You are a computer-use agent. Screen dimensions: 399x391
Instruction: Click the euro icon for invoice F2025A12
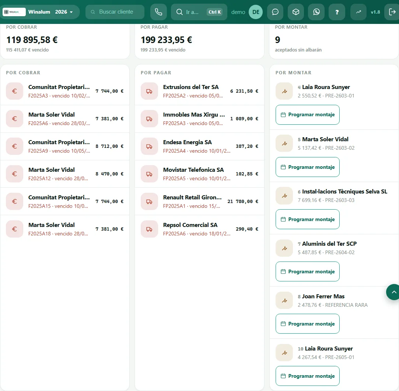pyautogui.click(x=14, y=174)
